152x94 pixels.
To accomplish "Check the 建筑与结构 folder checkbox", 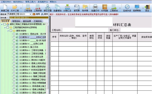I will coord(11,31).
